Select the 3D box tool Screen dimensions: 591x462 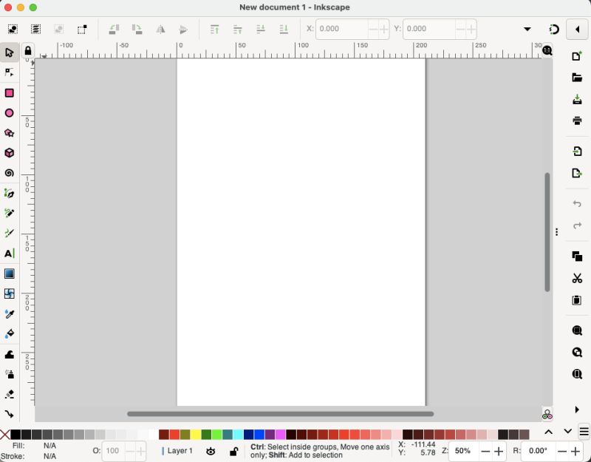tap(10, 153)
